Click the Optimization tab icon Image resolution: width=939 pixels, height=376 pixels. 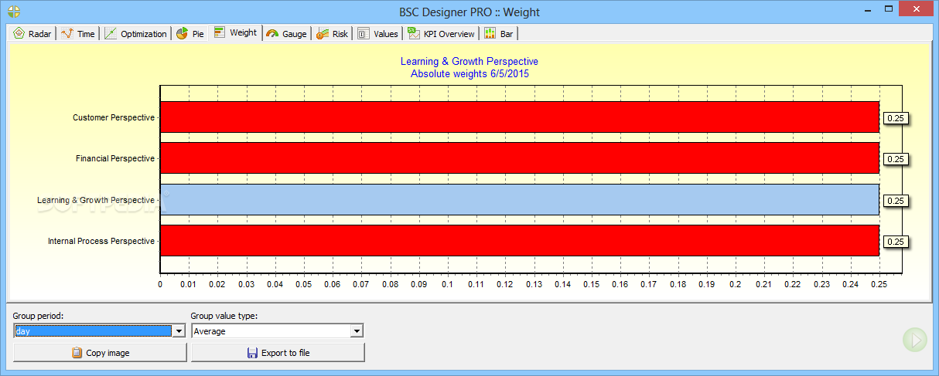[x=111, y=33]
